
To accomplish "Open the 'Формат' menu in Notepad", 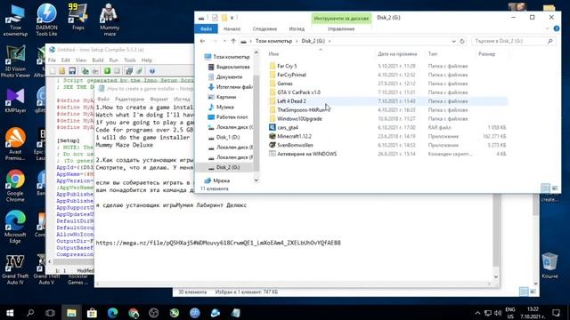I will (x=159, y=99).
